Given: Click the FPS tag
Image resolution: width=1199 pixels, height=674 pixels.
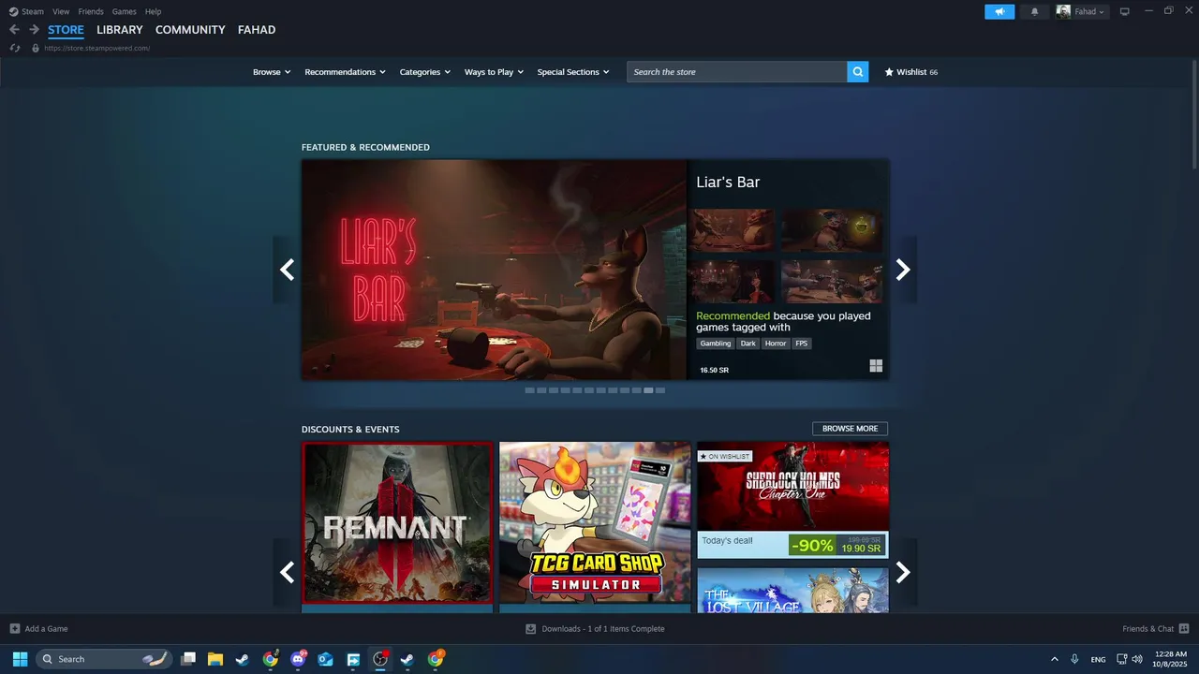Looking at the screenshot, I should [802, 344].
